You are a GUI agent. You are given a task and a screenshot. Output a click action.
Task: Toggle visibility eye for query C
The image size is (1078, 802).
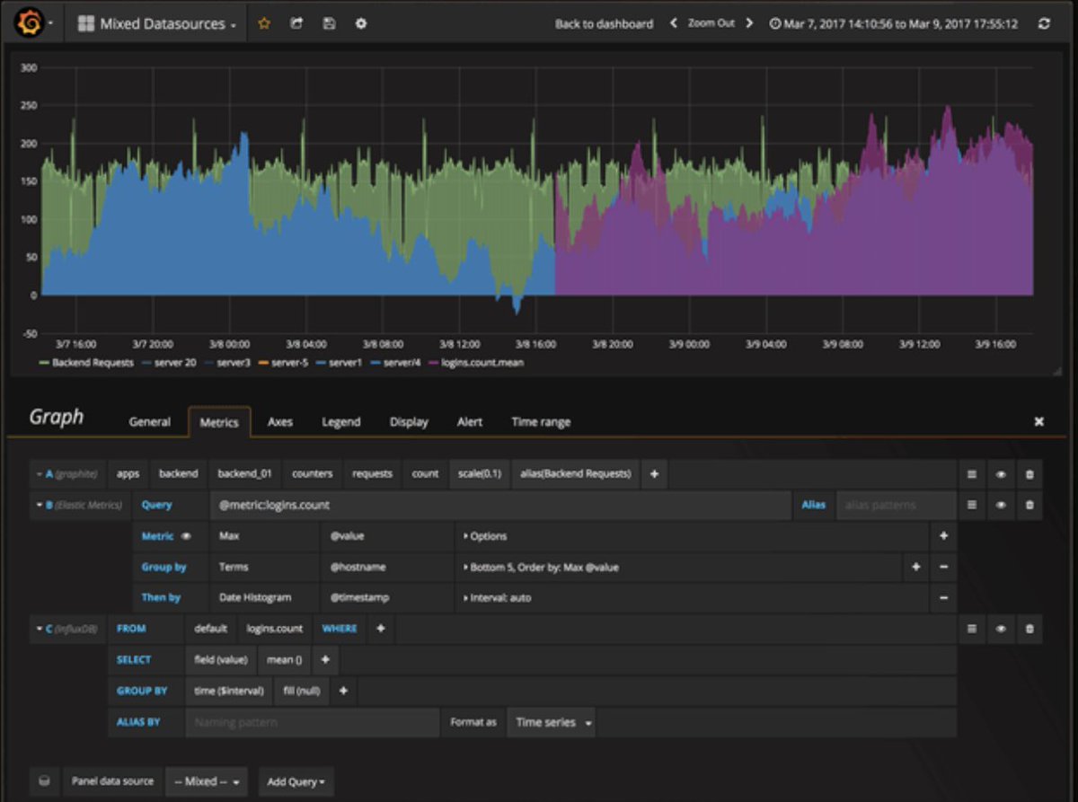[x=1001, y=629]
